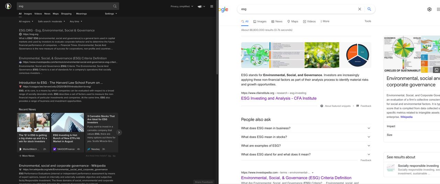Open Safe search: moderate dropdown
Image resolution: width=440 pixels, height=184 pixels.
point(52,21)
